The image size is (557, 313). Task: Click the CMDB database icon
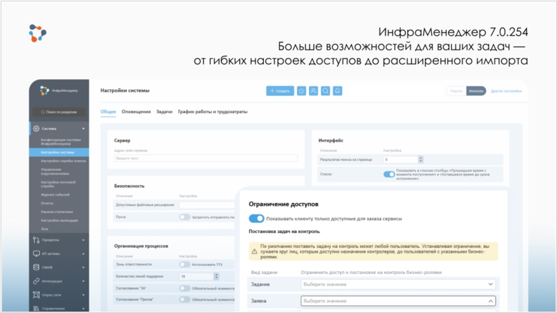[36, 267]
